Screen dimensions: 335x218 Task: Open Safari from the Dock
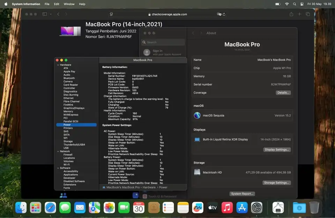(50, 208)
